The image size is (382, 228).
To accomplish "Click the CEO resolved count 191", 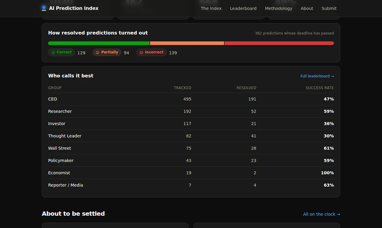I will (252, 99).
